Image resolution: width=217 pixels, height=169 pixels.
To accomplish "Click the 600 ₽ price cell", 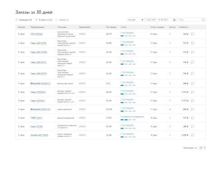I will tap(186, 109).
